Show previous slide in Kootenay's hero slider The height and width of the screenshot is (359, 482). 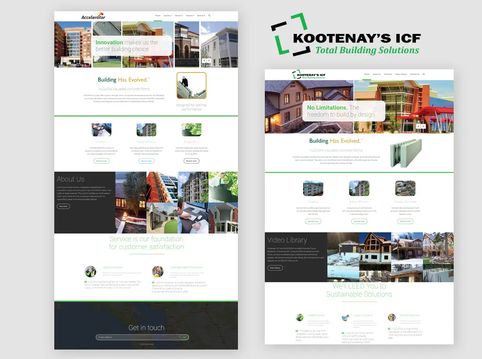418,126
